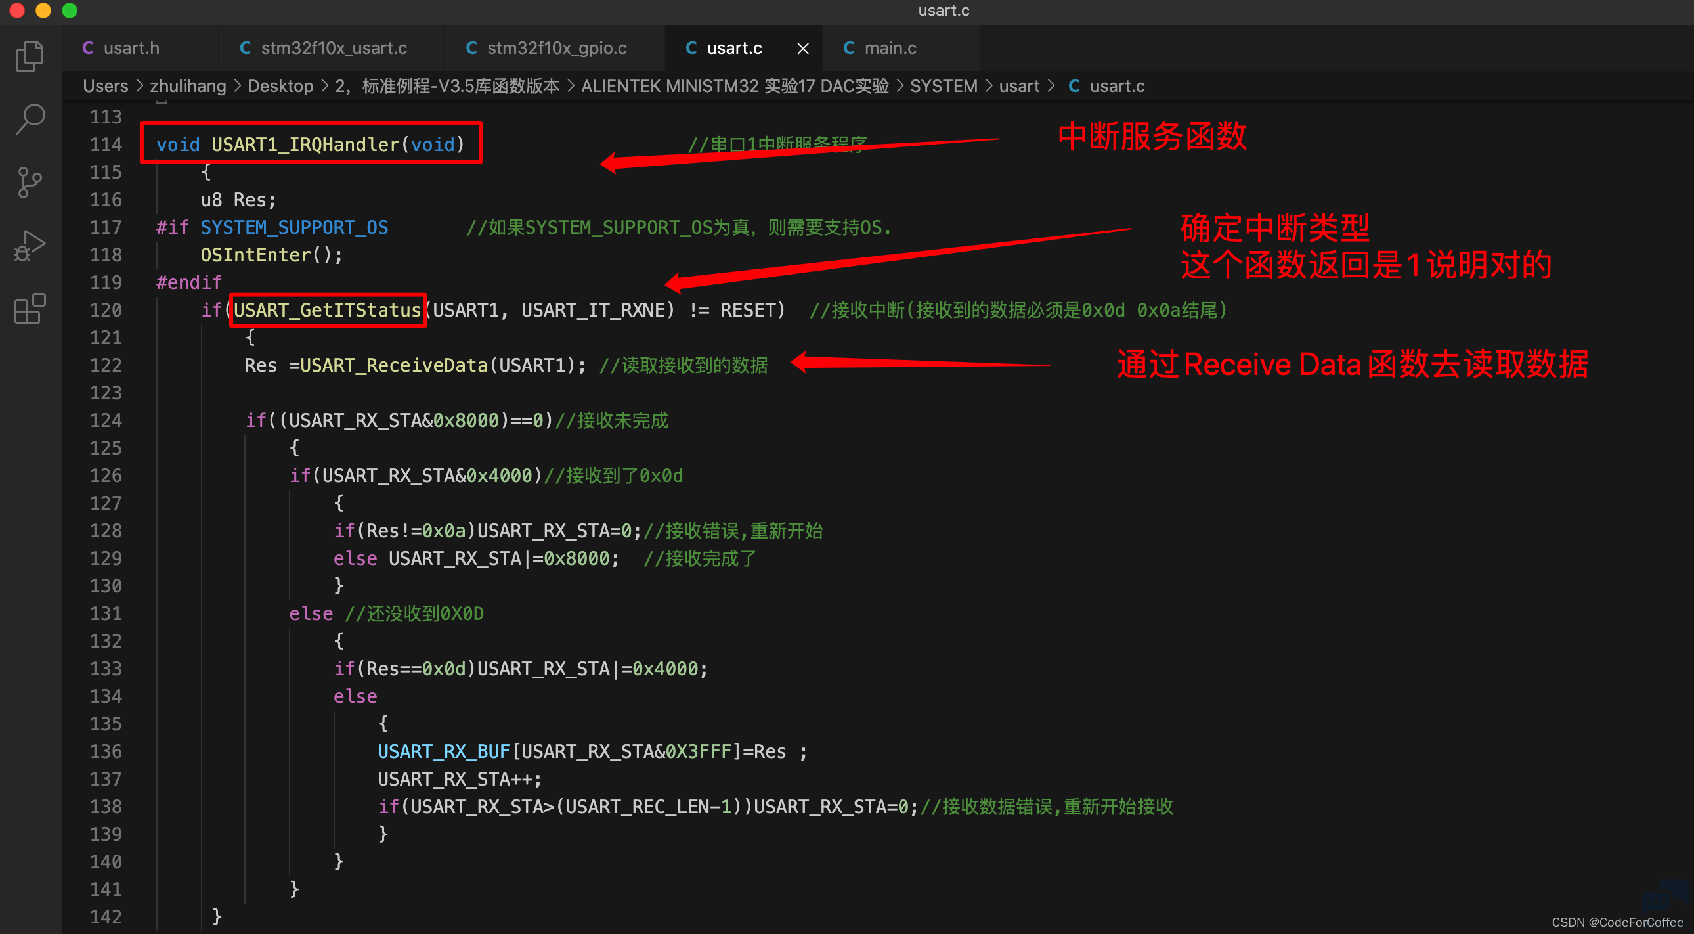
Task: Click the C file icon on usart.h tab
Action: click(87, 48)
